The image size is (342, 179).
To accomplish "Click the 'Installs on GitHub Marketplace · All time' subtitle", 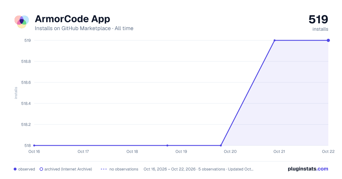I will point(84,28).
